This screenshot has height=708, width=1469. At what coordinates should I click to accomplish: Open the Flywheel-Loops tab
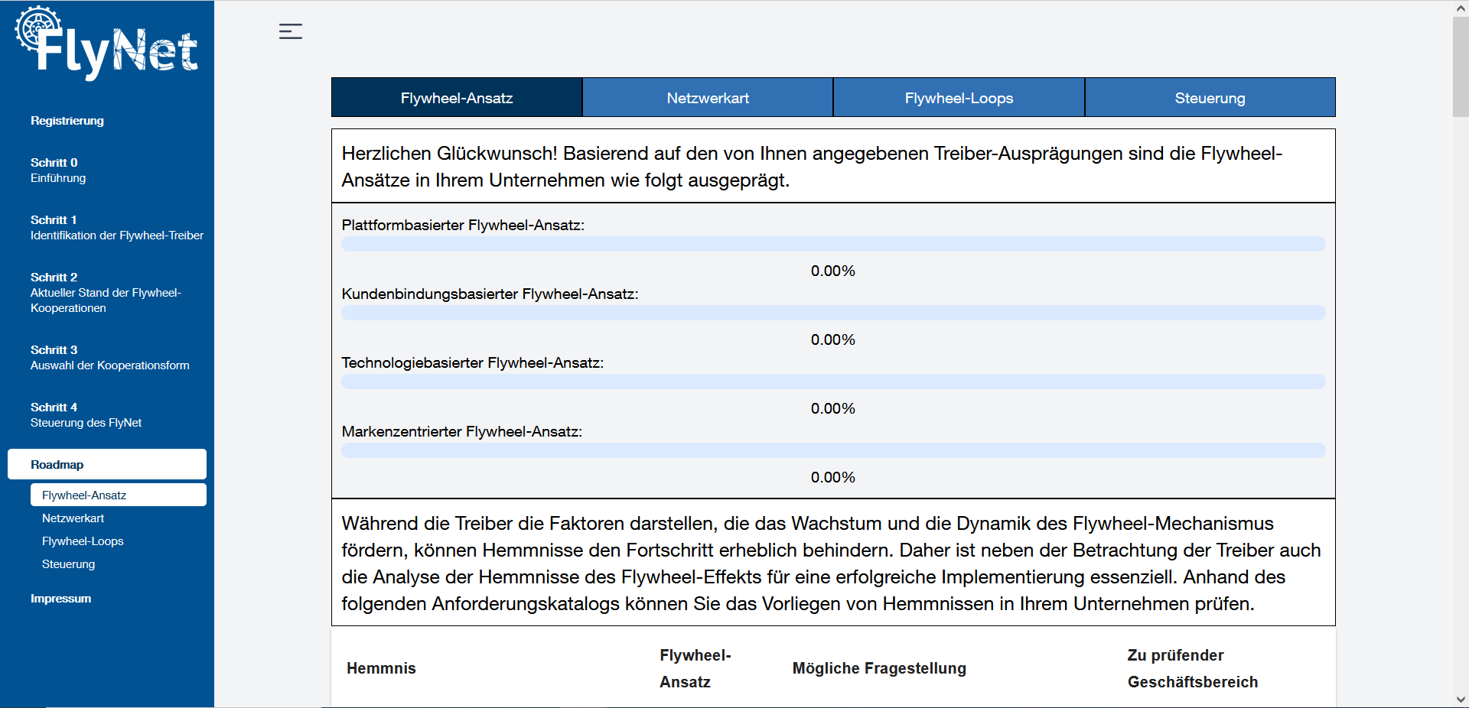coord(958,98)
